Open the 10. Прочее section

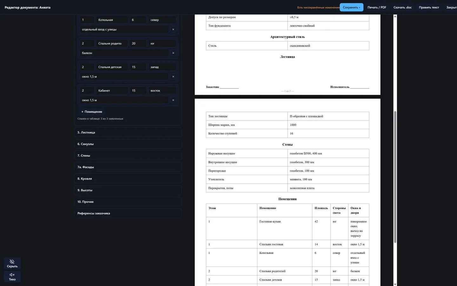pyautogui.click(x=128, y=202)
